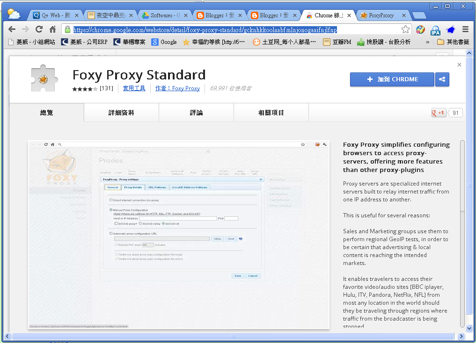The width and height of the screenshot is (476, 343).
Task: Reload the page with refresh icon
Action: click(39, 29)
